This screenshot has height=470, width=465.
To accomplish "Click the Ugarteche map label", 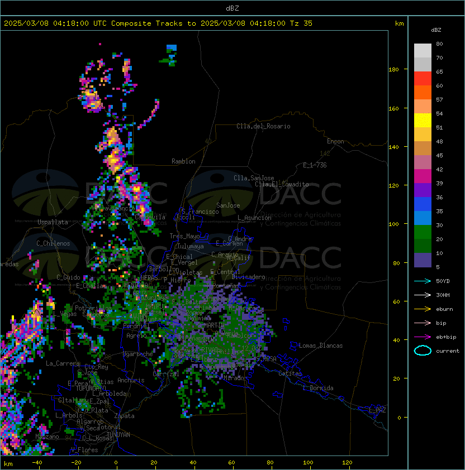I will pos(137,354).
